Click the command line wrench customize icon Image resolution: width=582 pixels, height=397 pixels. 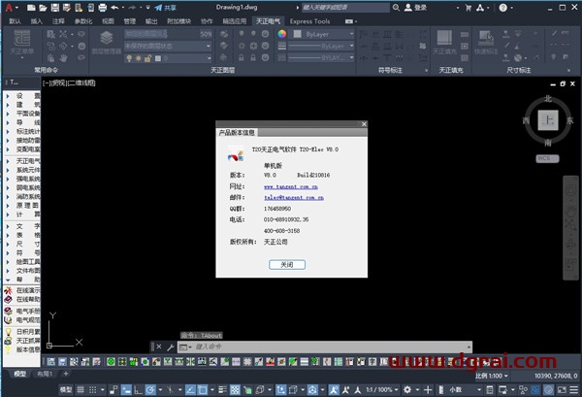pos(171,347)
